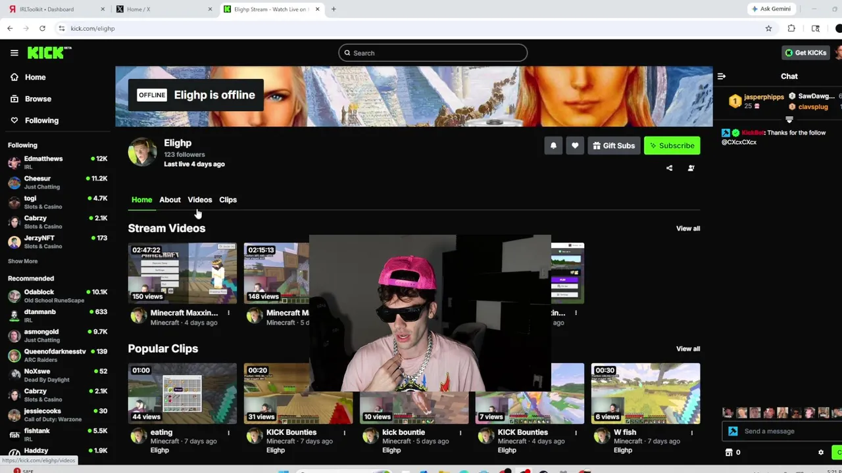The height and width of the screenshot is (473, 842).
Task: Select the Home channel tab
Action: pyautogui.click(x=141, y=200)
